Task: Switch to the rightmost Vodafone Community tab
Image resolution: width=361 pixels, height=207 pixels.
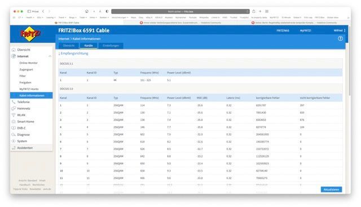Action: [293, 22]
